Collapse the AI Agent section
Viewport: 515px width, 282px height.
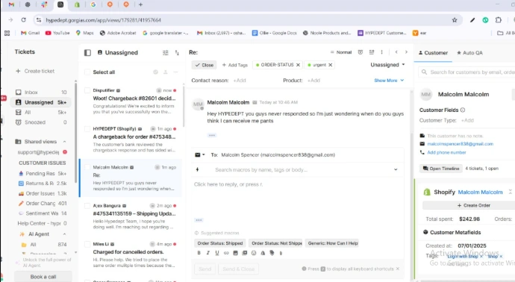click(64, 234)
